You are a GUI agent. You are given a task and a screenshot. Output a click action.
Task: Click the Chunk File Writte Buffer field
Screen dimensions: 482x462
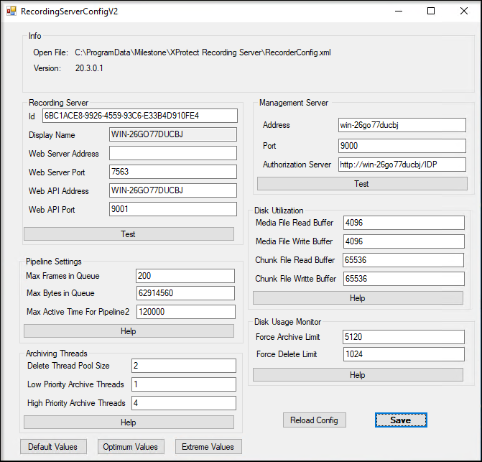point(404,279)
